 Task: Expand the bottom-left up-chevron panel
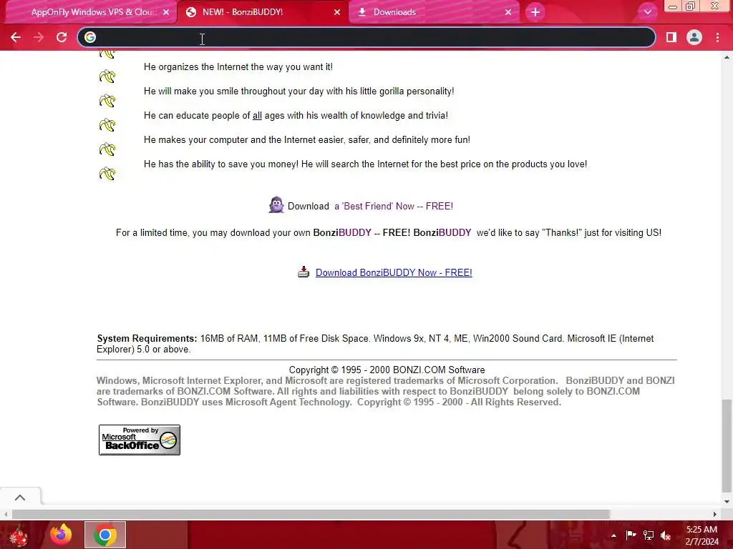pyautogui.click(x=20, y=498)
